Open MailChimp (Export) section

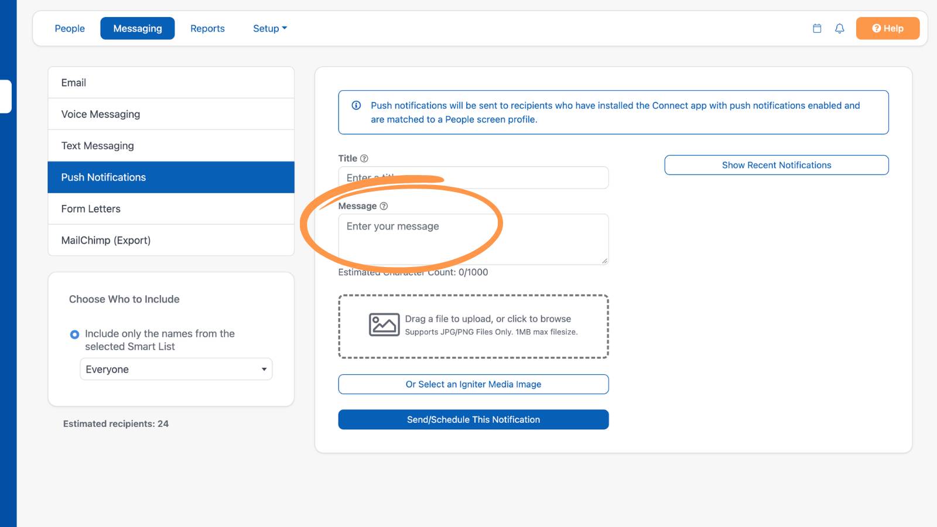pyautogui.click(x=171, y=240)
